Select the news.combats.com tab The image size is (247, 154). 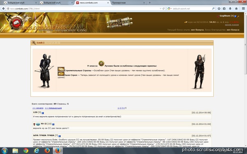(92, 3)
